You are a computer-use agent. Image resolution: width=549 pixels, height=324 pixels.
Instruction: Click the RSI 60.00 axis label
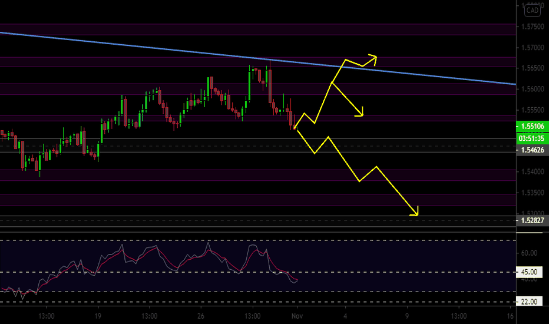(x=529, y=253)
